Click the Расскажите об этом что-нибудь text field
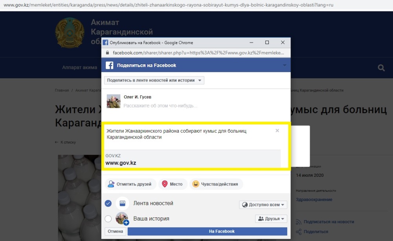The image size is (393, 241). (x=160, y=106)
